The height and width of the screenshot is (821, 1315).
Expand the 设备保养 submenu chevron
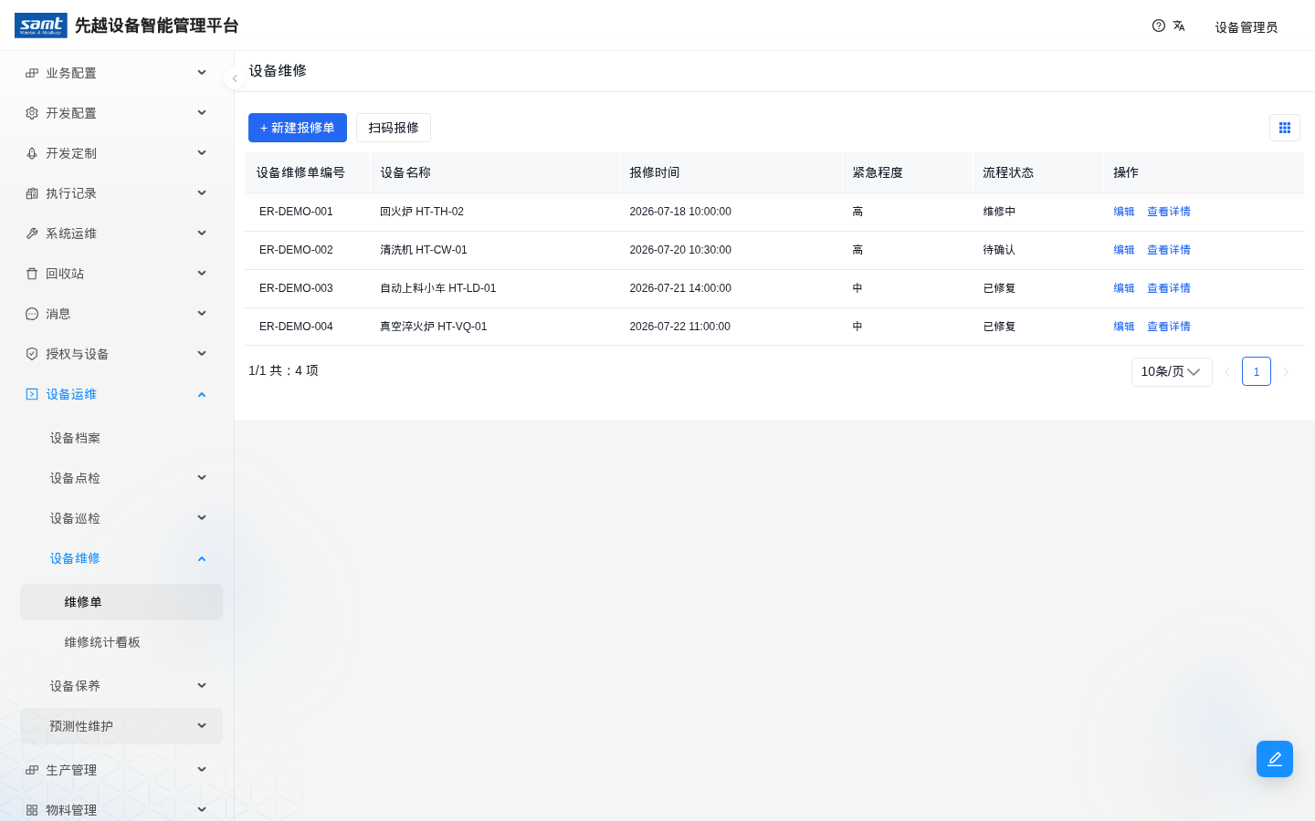[202, 686]
